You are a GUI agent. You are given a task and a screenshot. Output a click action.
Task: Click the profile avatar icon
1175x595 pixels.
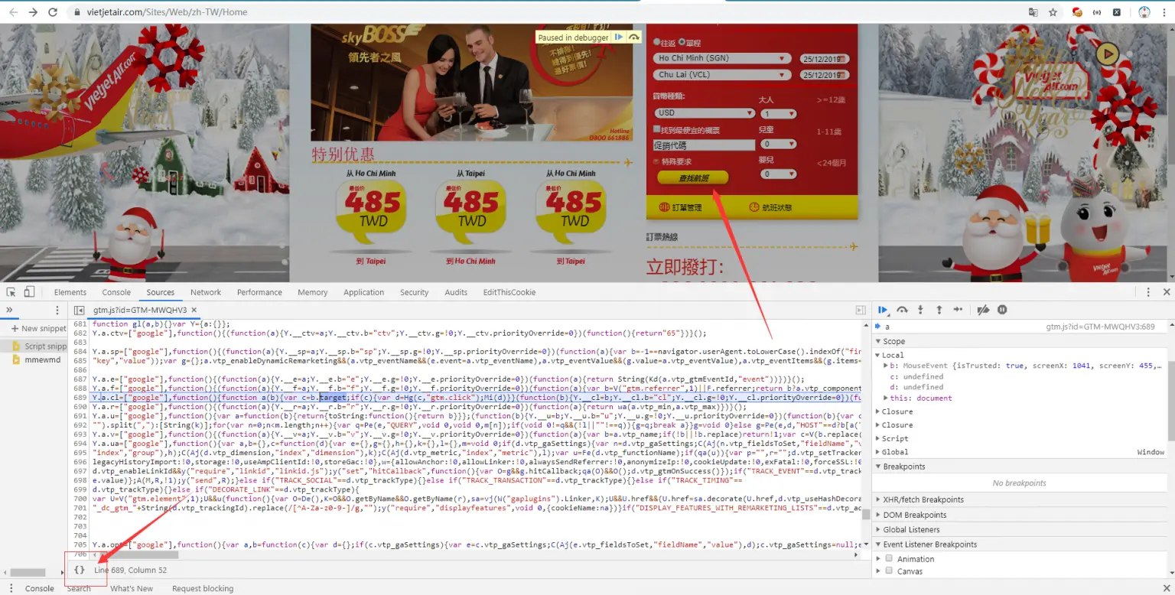pyautogui.click(x=1144, y=12)
